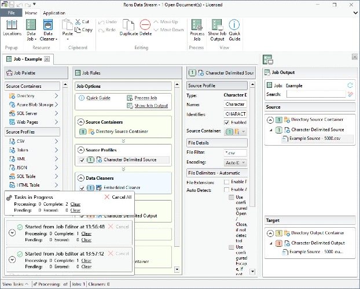Run Process Job from the ribbon
Image resolution: width=360 pixels, height=289 pixels.
[x=197, y=30]
